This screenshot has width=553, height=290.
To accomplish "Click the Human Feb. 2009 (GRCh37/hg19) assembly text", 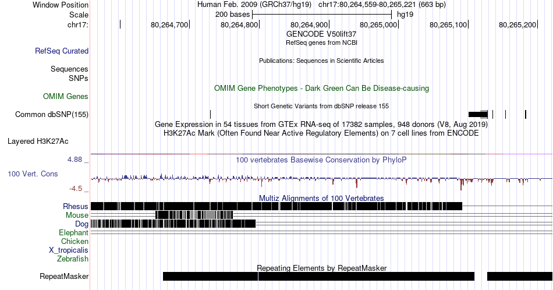I will tap(254, 5).
